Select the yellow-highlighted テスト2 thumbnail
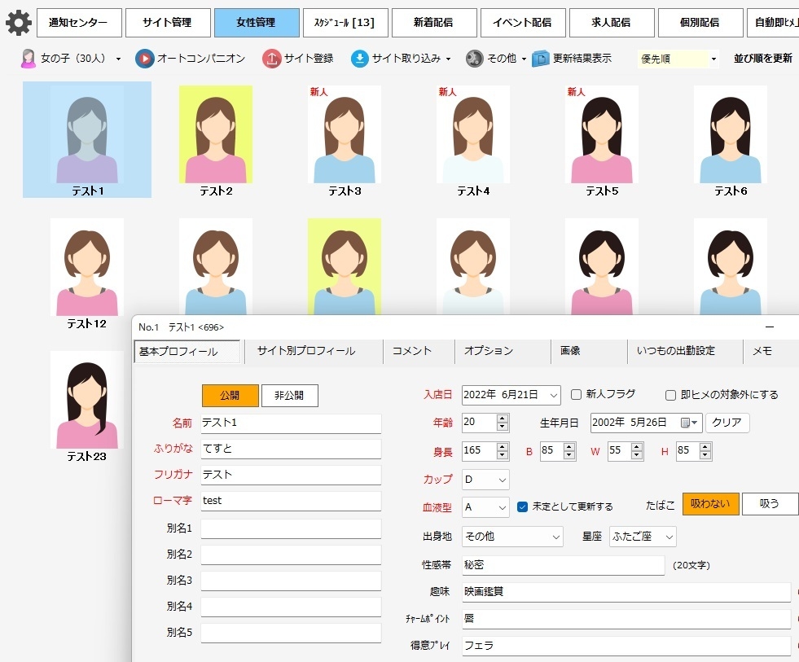 click(216, 135)
